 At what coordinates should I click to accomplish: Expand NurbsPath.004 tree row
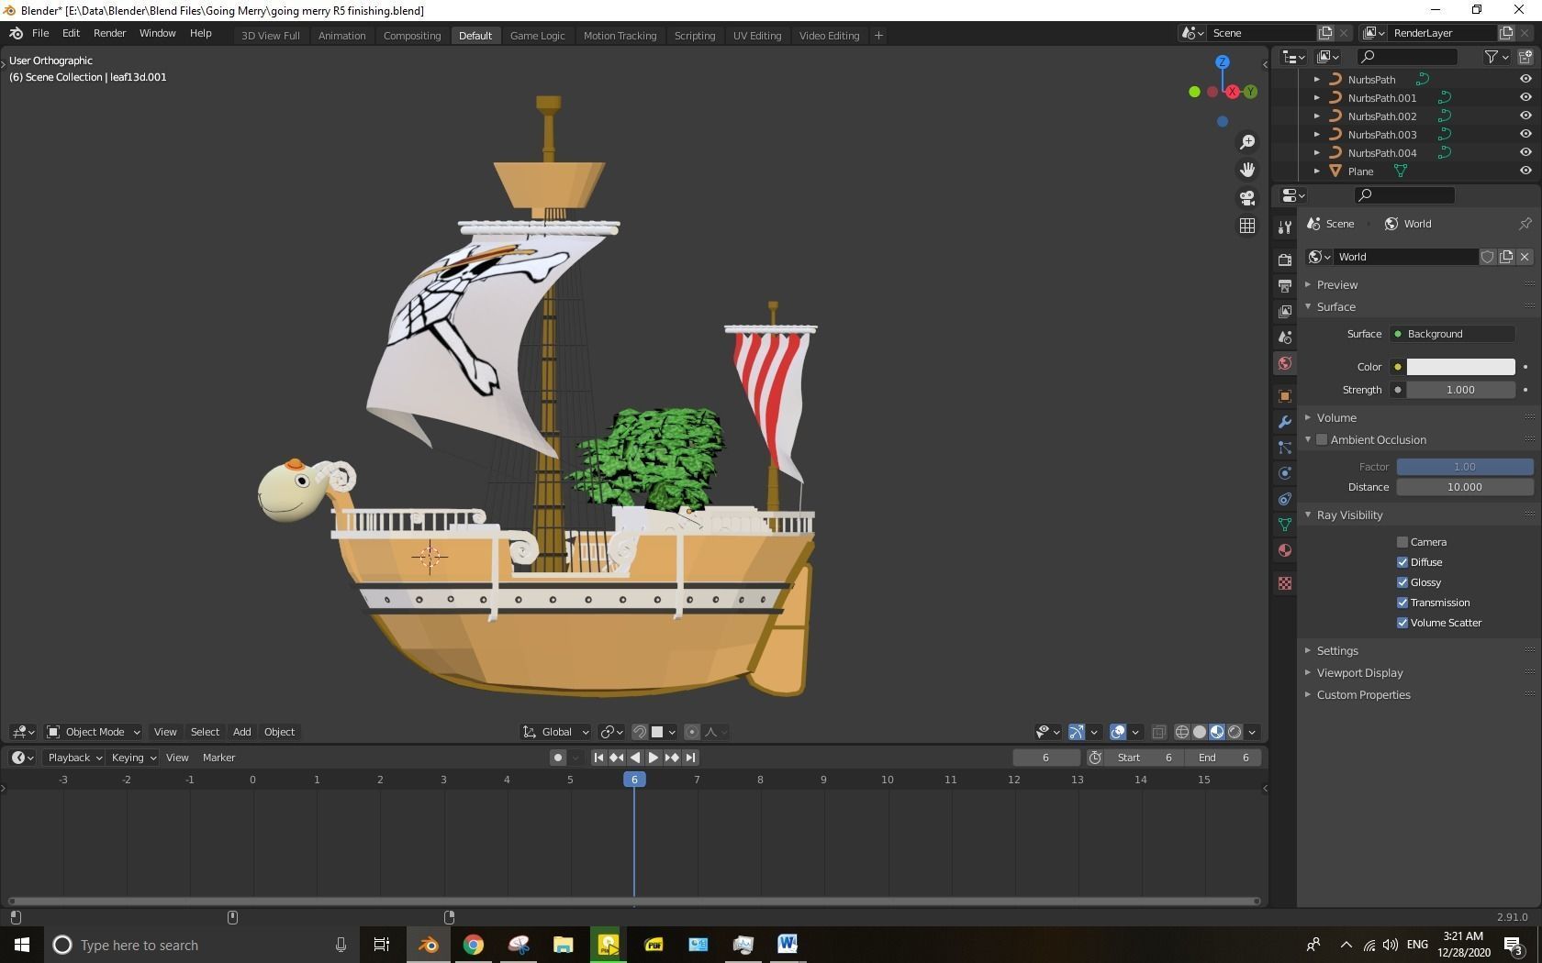(x=1317, y=153)
